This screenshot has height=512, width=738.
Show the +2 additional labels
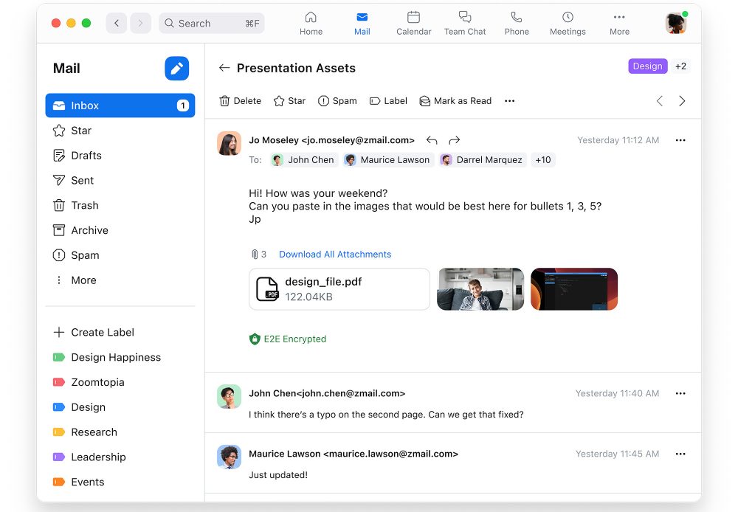(x=680, y=66)
